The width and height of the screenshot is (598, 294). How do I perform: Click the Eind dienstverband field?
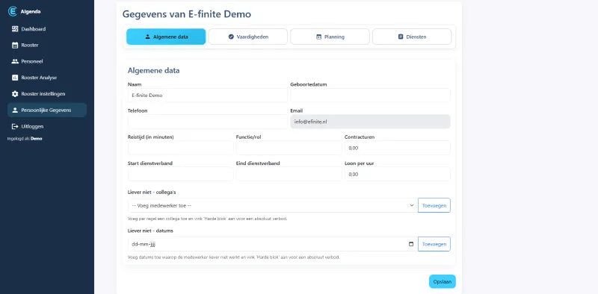[289, 174]
